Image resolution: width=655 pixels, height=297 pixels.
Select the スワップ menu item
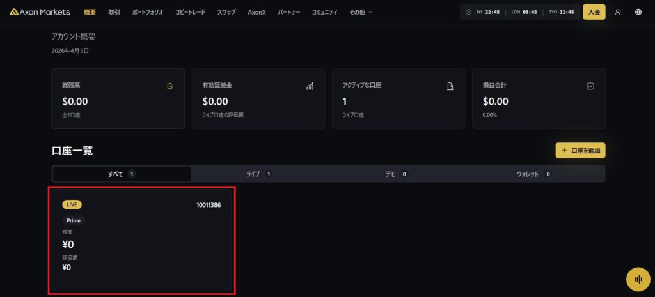click(x=226, y=12)
